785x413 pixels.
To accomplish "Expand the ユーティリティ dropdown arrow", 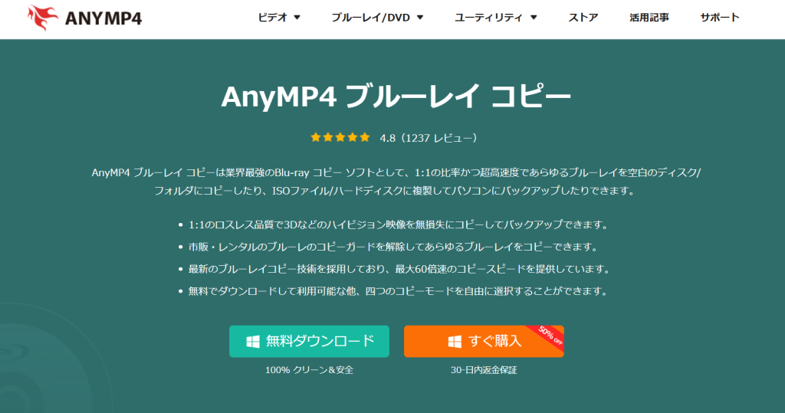I will coord(534,18).
